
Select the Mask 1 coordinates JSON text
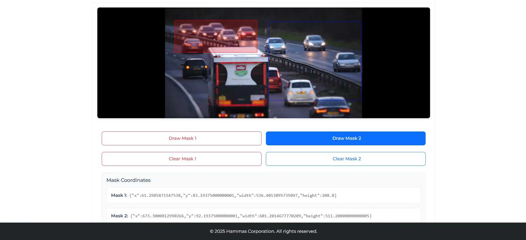pos(233,195)
